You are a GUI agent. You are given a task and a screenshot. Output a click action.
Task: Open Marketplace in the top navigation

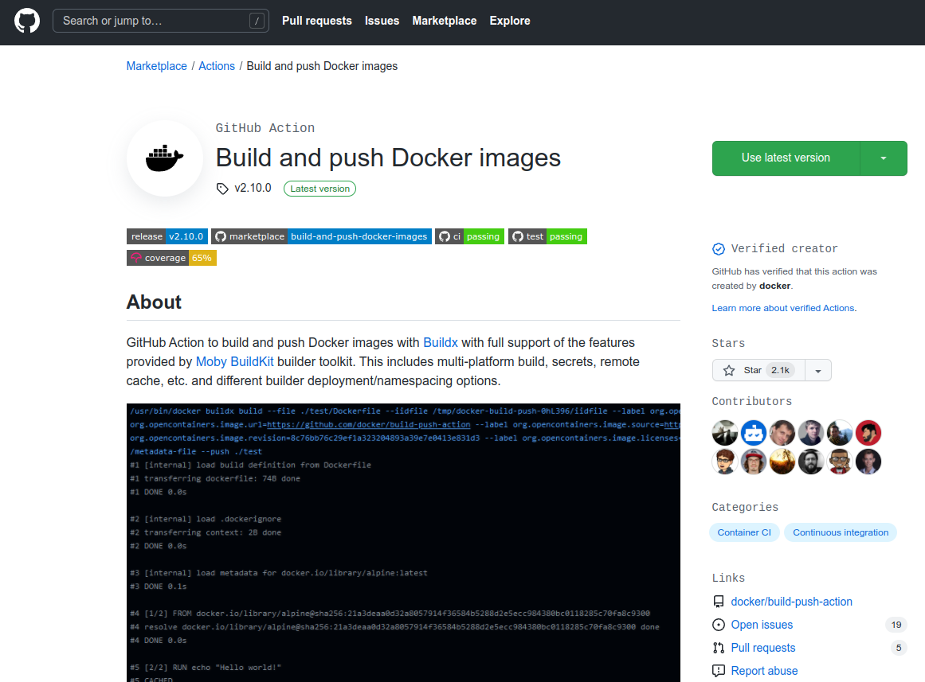point(445,21)
